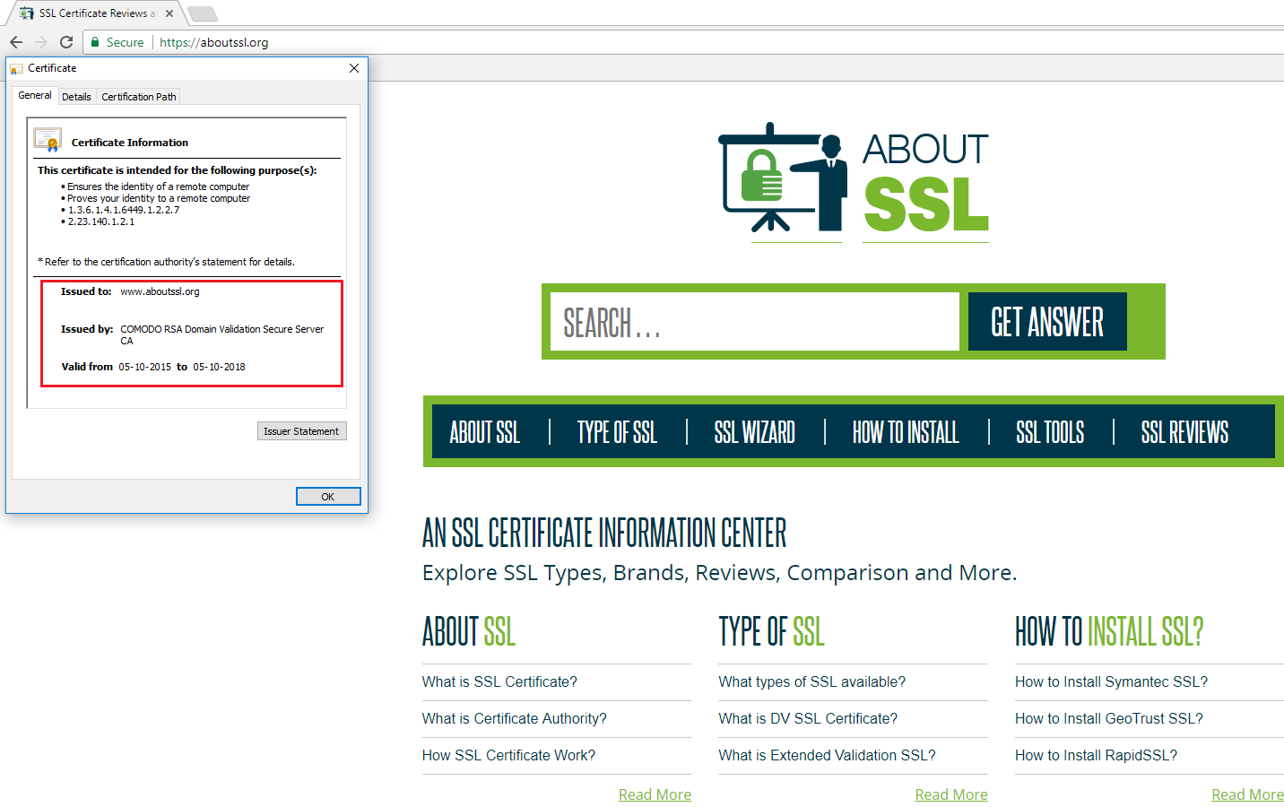
Task: Click Read More under TYPE OF SSL
Action: 951,794
